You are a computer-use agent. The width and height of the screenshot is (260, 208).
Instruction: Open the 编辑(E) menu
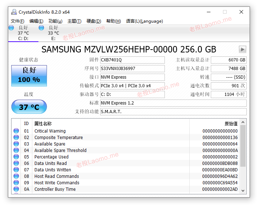[36, 21]
